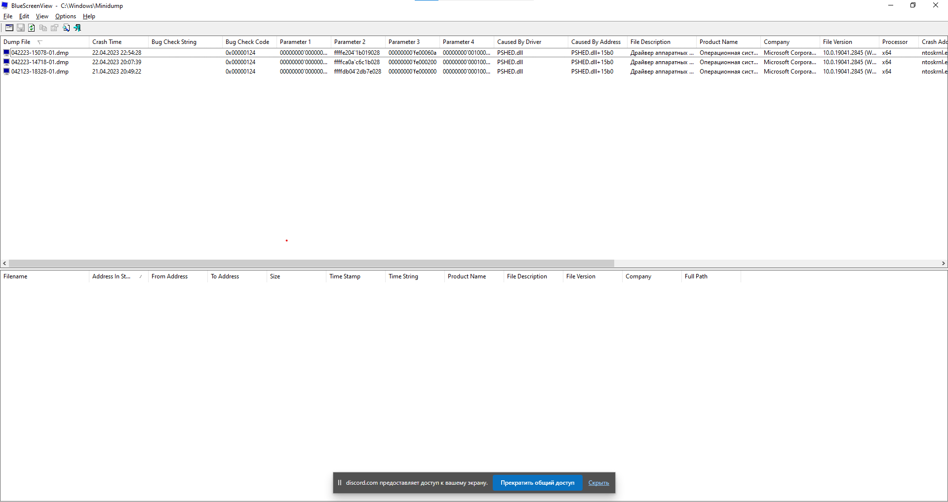Click the Find magnifier toolbar icon
The height and width of the screenshot is (502, 948).
[66, 28]
